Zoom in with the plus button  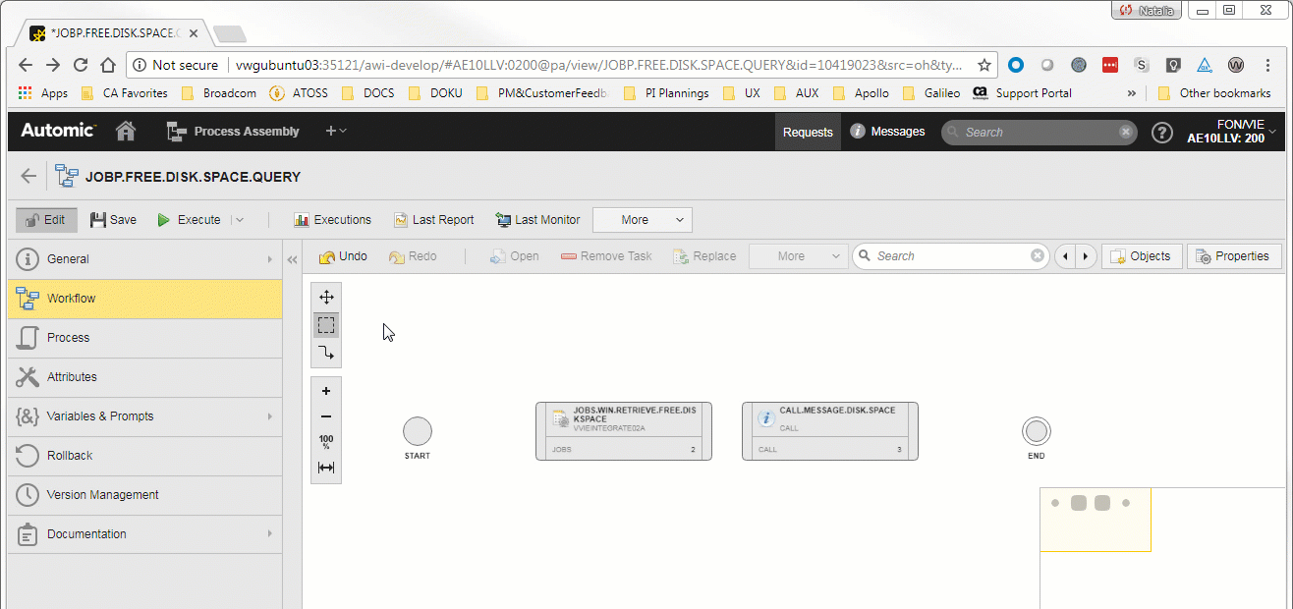pyautogui.click(x=326, y=390)
